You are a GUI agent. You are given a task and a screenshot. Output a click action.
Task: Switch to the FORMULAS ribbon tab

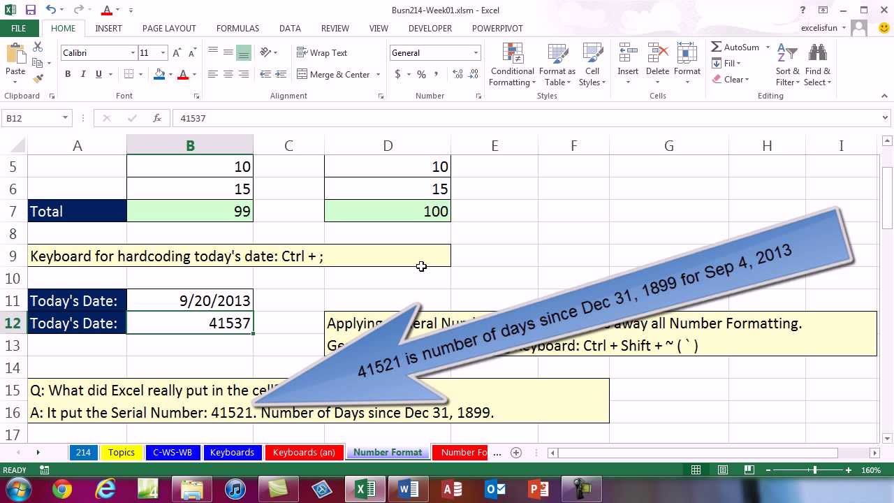tap(237, 29)
